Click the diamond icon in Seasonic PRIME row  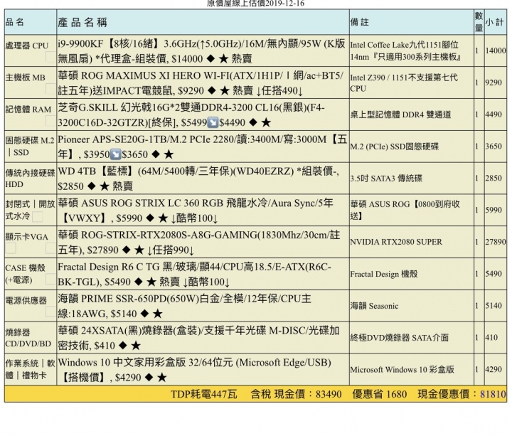(x=144, y=314)
